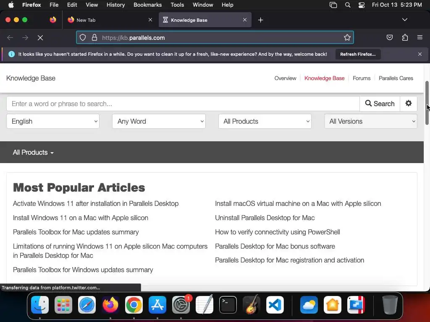The image size is (430, 322).
Task: Expand the English language dropdown
Action: (x=53, y=121)
